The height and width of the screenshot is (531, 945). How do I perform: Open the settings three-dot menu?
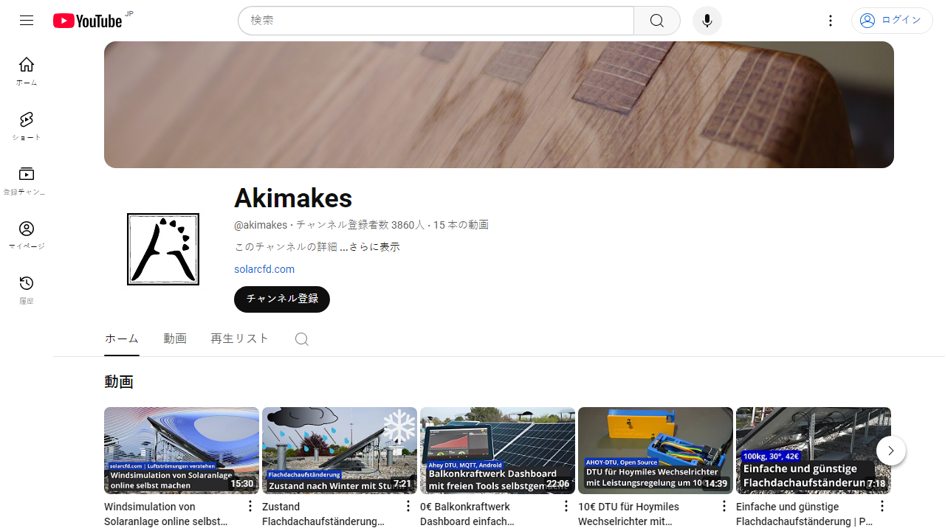831,21
